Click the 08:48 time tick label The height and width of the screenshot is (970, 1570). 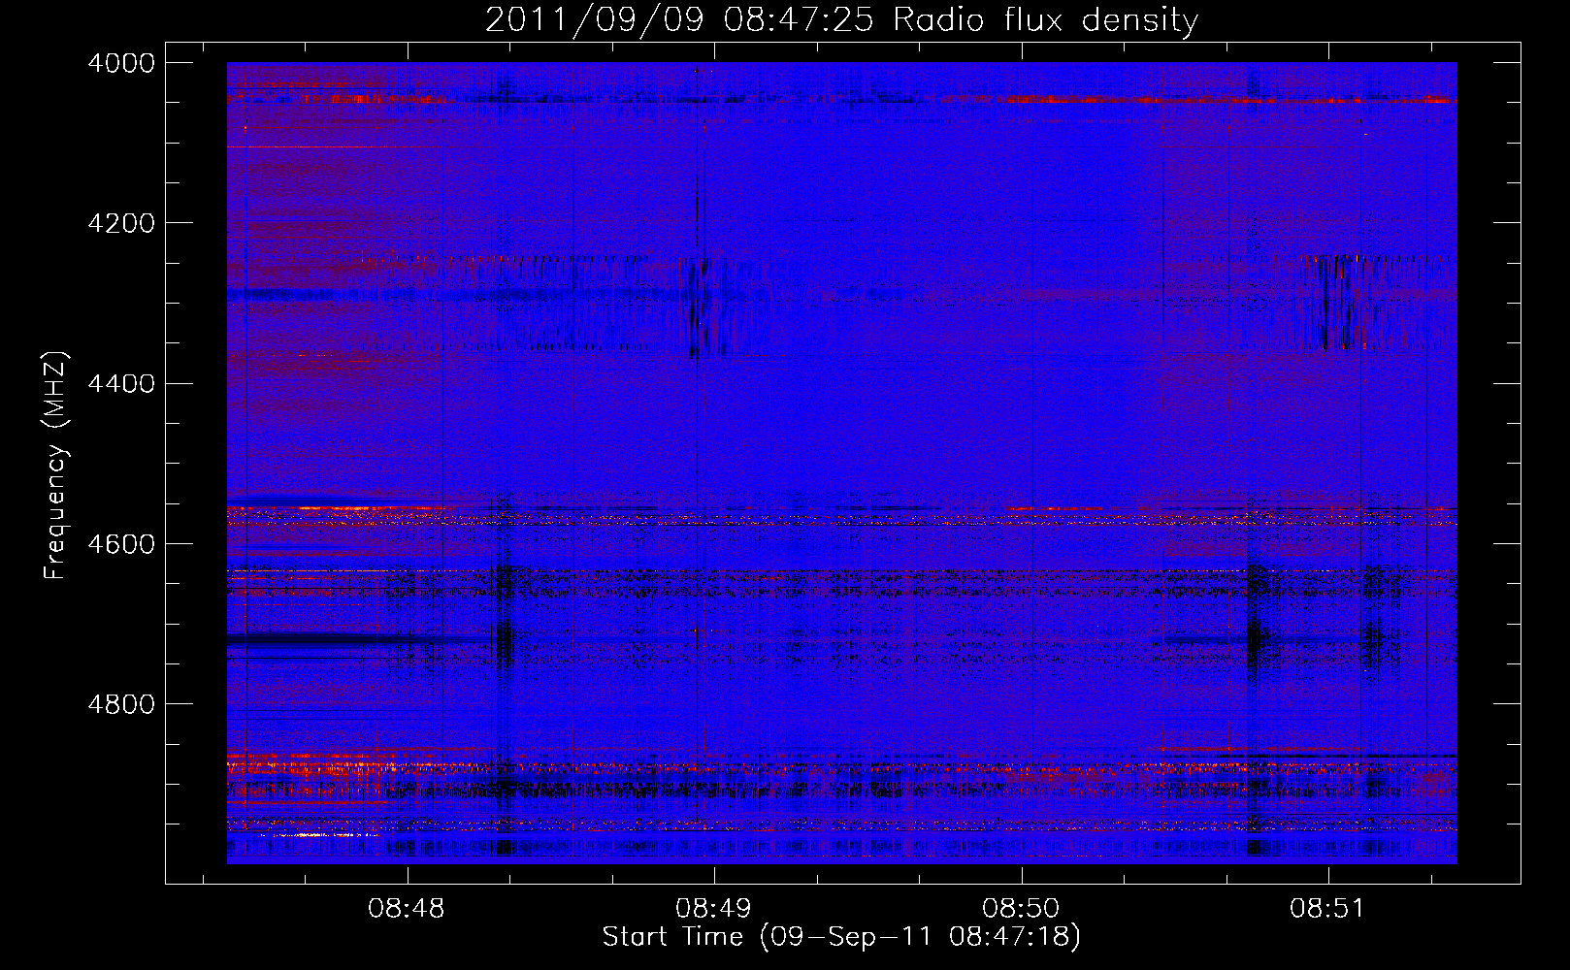pos(407,909)
